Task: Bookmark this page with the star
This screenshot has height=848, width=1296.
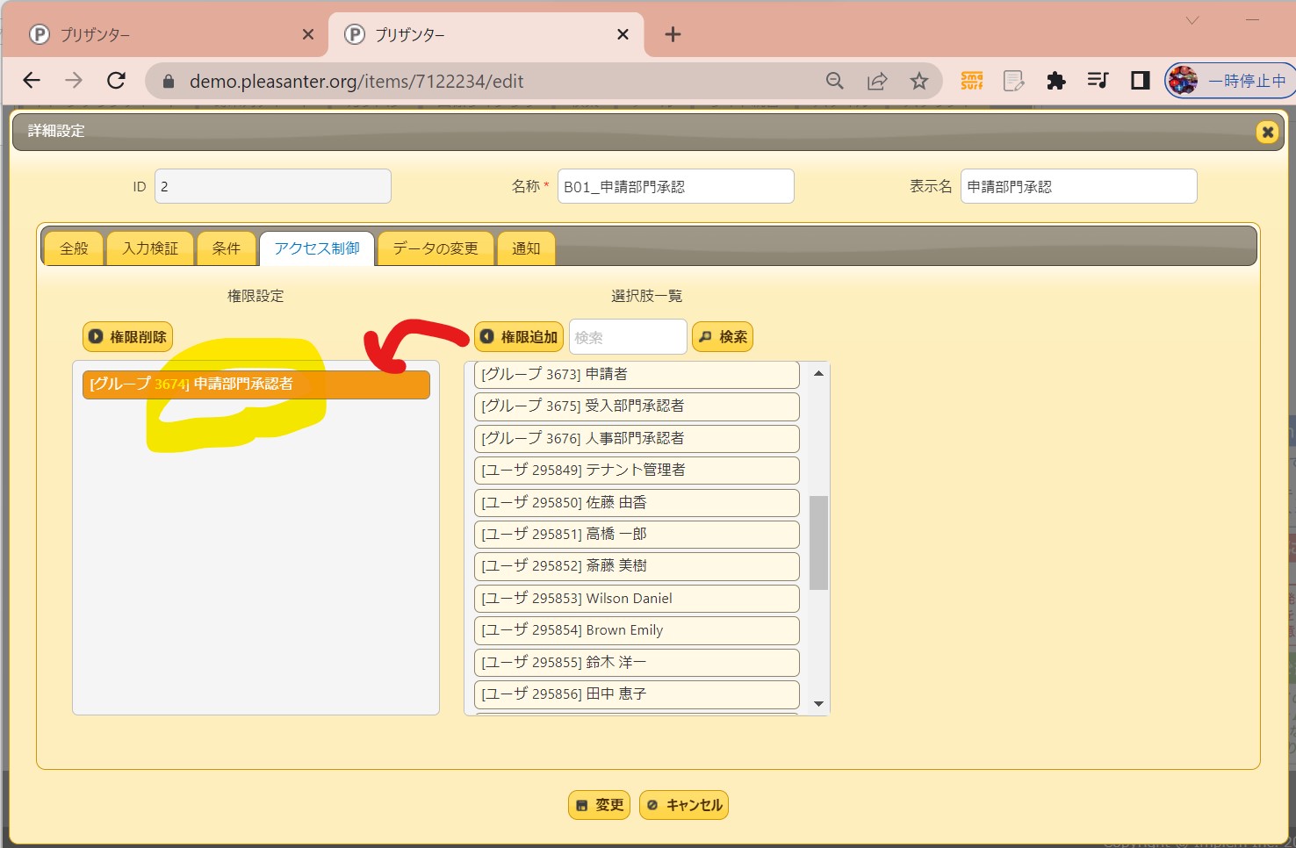Action: point(919,81)
